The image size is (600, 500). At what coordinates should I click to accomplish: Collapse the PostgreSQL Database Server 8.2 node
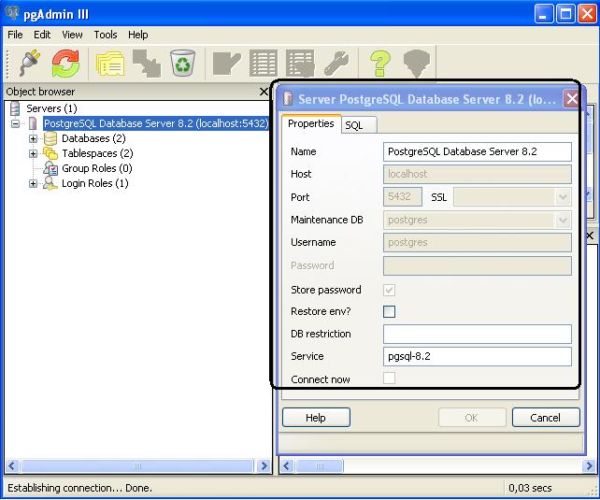tap(15, 123)
